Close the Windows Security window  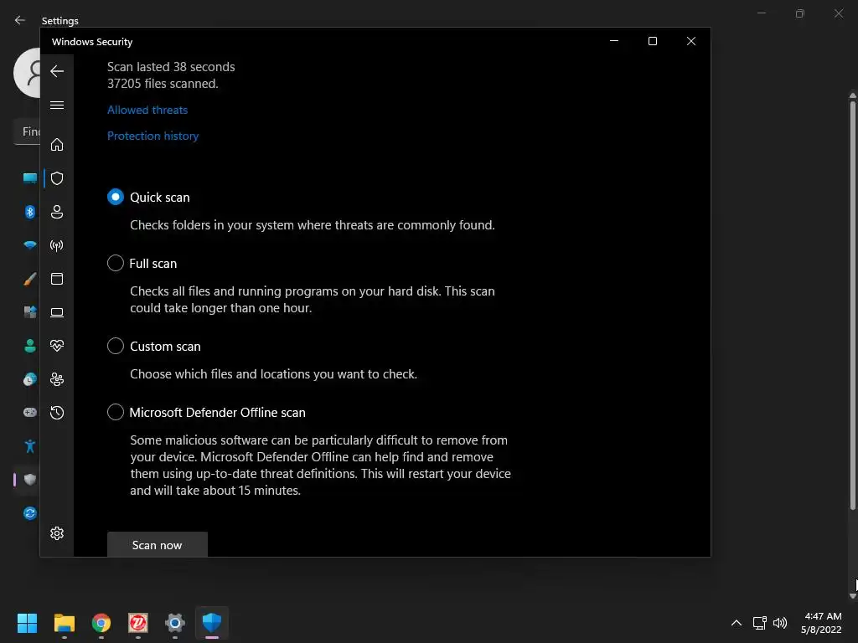(x=691, y=41)
